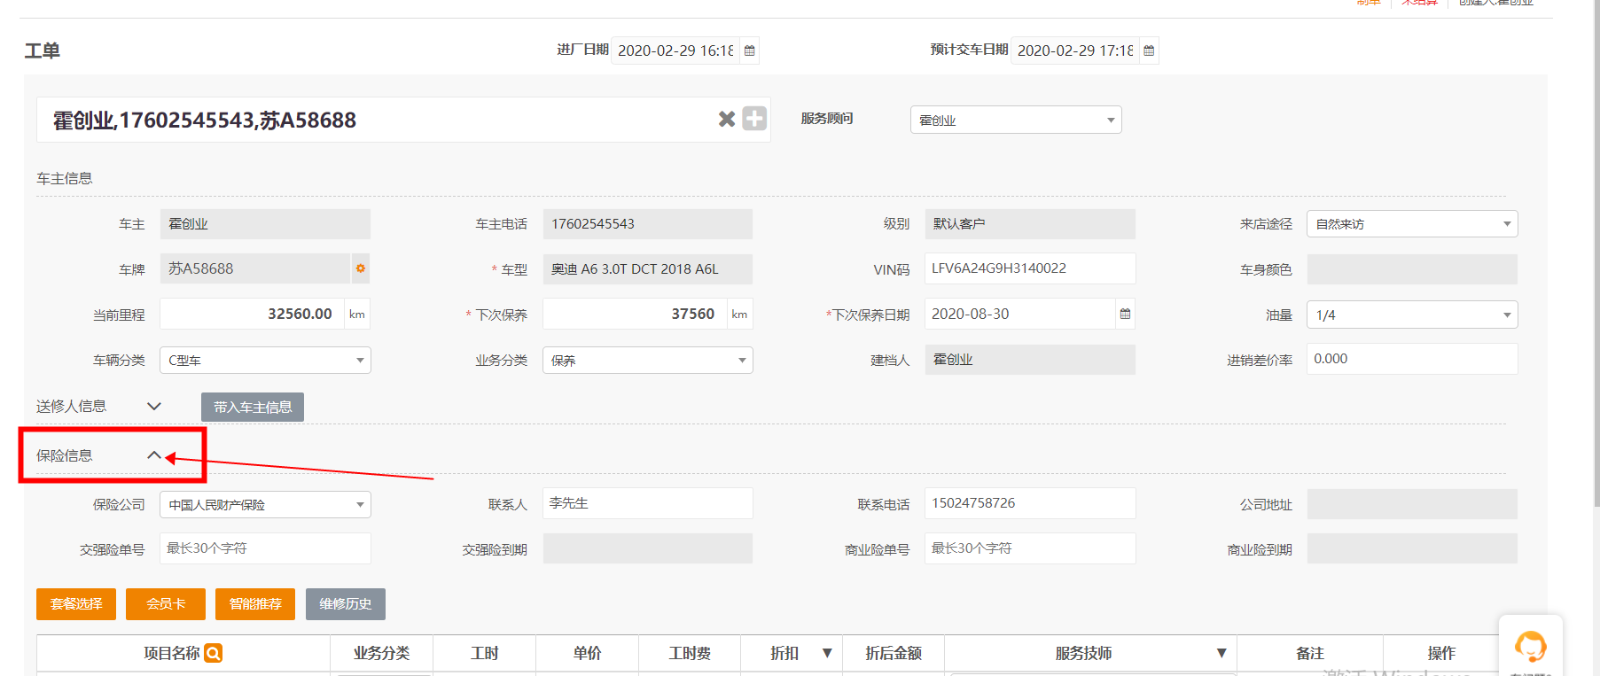Open customer service chat mascot icon

click(x=1530, y=646)
